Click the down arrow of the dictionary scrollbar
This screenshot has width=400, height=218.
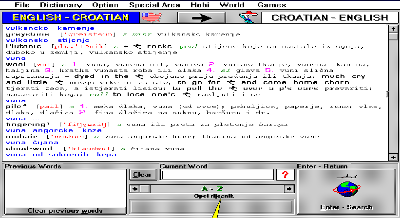point(393,157)
